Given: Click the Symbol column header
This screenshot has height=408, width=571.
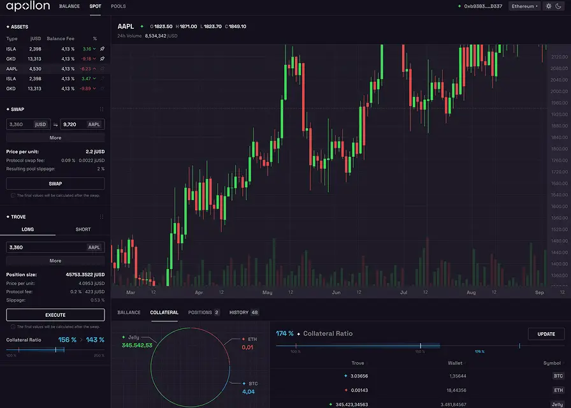Looking at the screenshot, I should click(552, 363).
